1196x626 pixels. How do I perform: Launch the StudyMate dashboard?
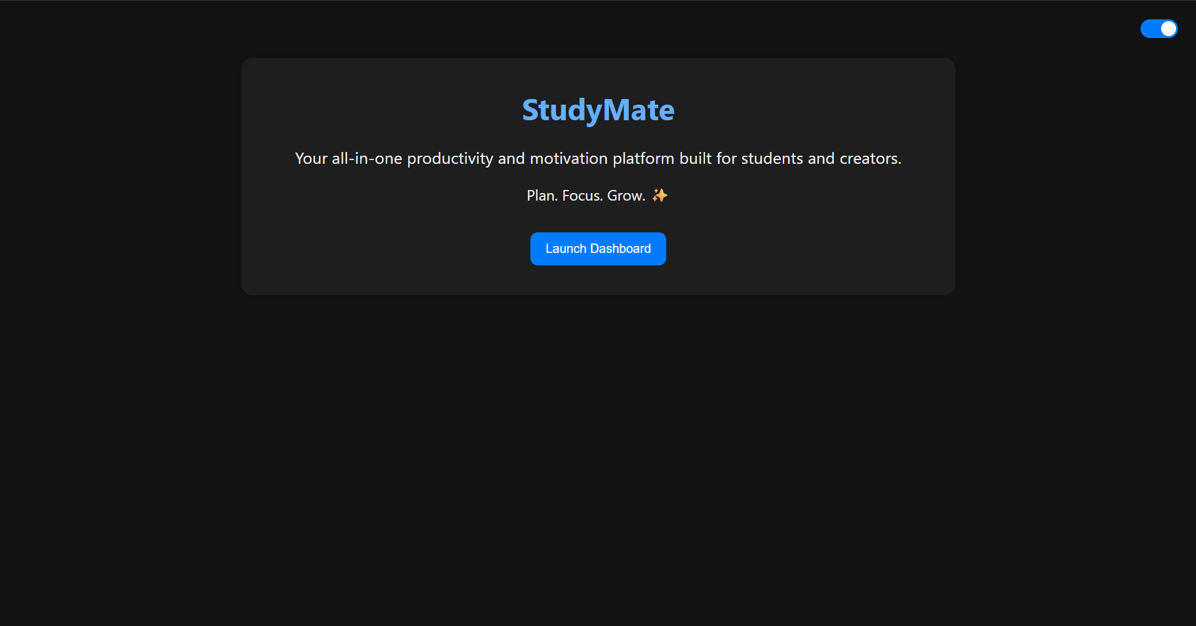point(598,249)
